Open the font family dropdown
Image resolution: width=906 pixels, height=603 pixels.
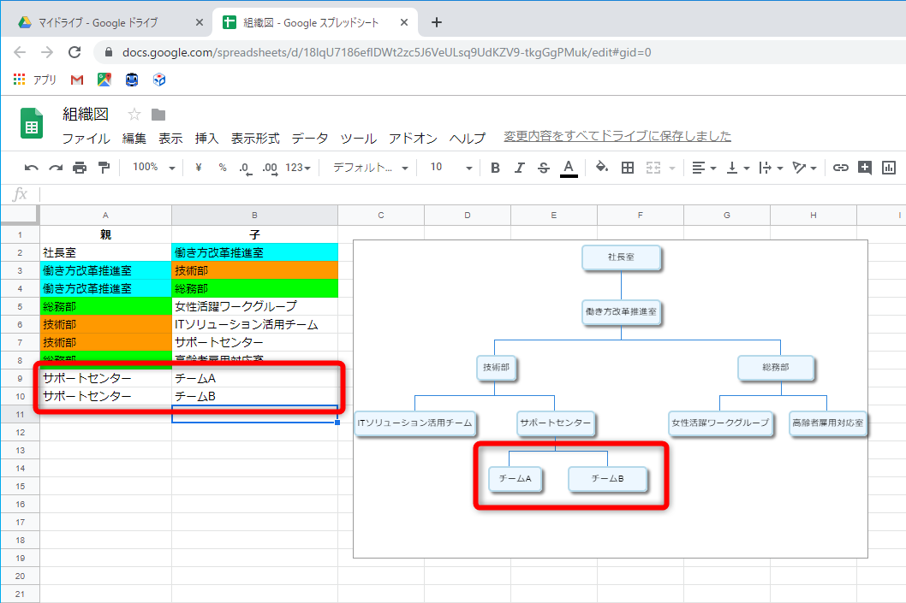coord(371,168)
